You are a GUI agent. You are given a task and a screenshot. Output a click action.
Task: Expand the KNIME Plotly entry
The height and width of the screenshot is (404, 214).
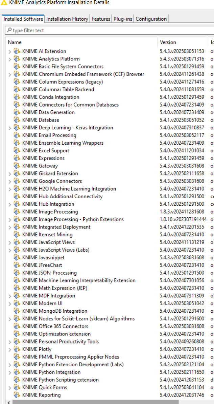tap(9, 349)
